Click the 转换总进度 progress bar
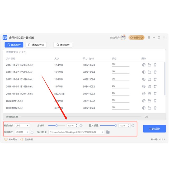This screenshot has width=169, height=169. point(81,117)
